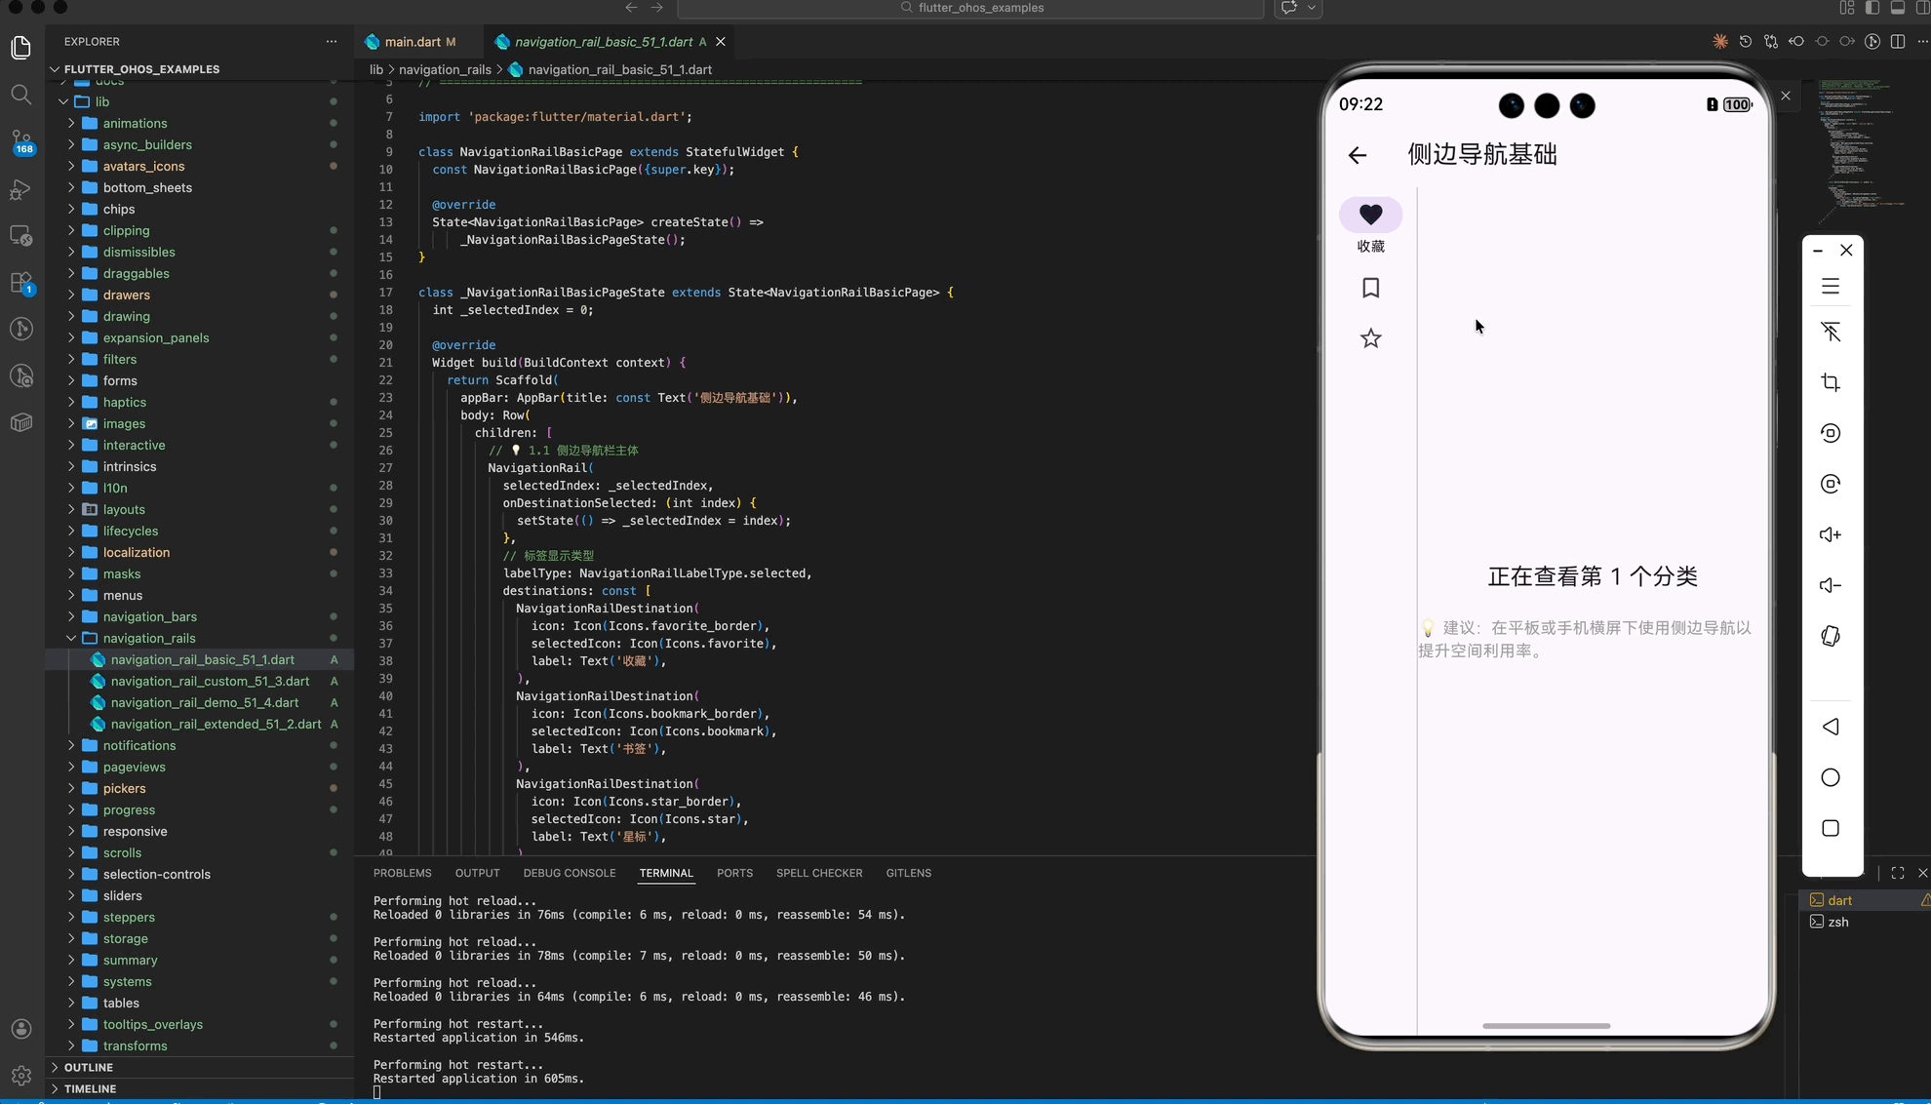Image resolution: width=1931 pixels, height=1104 pixels.
Task: Open the Source Control view
Action: tap(21, 141)
